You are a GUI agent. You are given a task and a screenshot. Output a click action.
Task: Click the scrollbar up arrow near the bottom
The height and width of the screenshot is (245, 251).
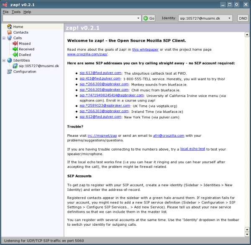click(x=247, y=229)
